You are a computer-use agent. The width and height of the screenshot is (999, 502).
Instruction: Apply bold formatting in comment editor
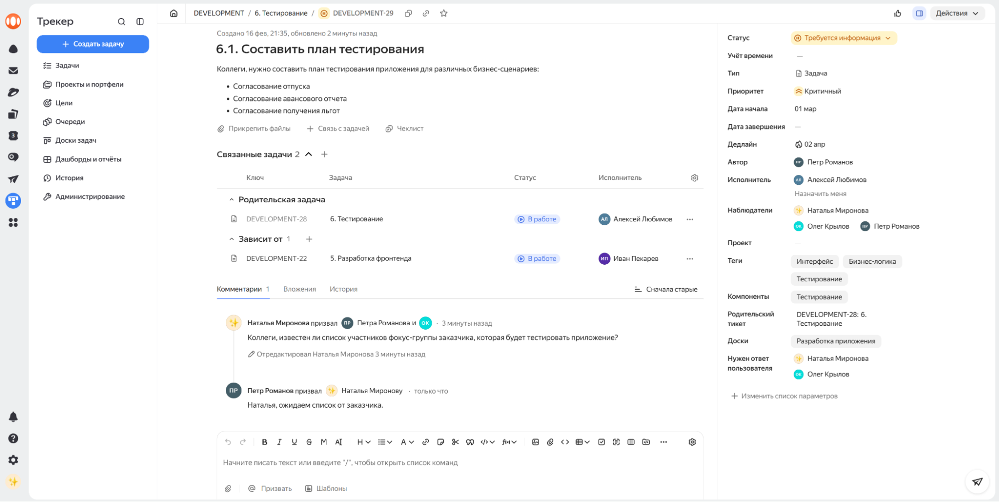click(264, 442)
